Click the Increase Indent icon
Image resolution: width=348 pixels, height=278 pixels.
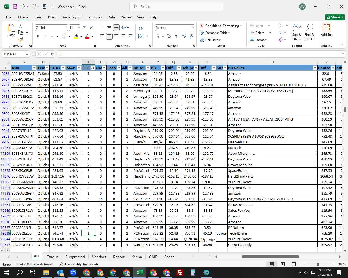[130, 36]
